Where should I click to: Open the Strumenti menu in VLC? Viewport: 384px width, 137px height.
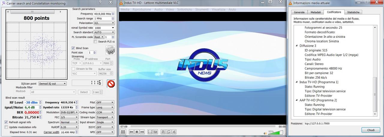[x=202, y=9]
